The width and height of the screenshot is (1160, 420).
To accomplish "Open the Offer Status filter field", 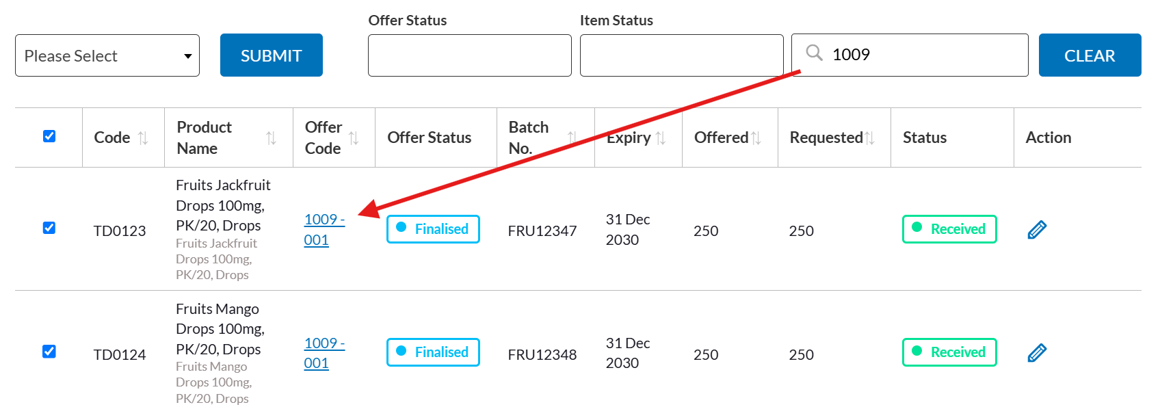I will point(469,55).
